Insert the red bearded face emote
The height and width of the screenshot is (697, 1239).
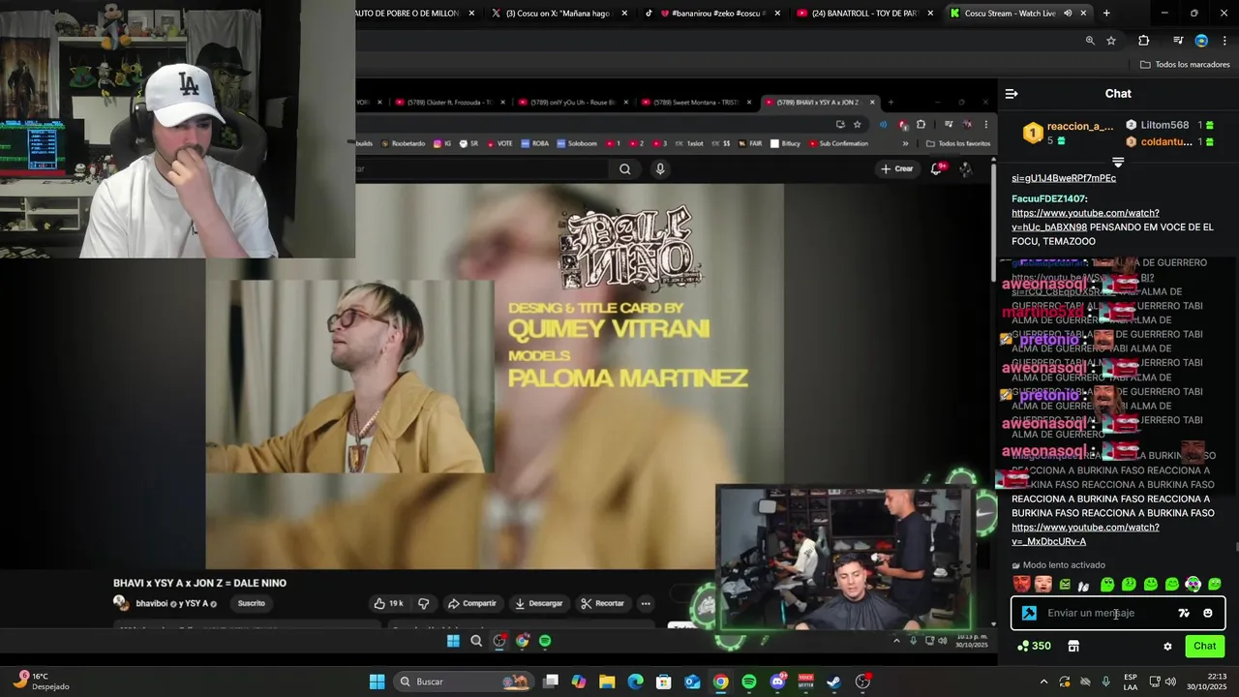tap(1021, 584)
